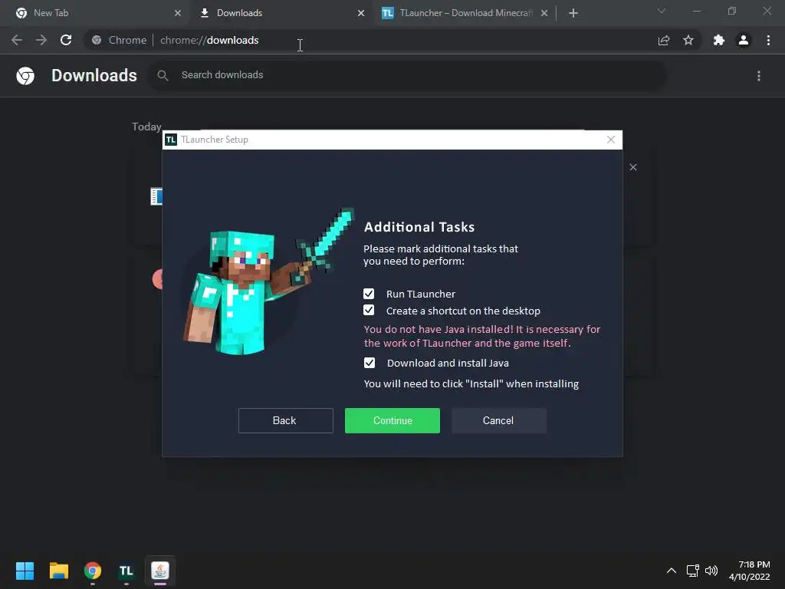
Task: Open the Downloads page more actions menu
Action: [759, 76]
